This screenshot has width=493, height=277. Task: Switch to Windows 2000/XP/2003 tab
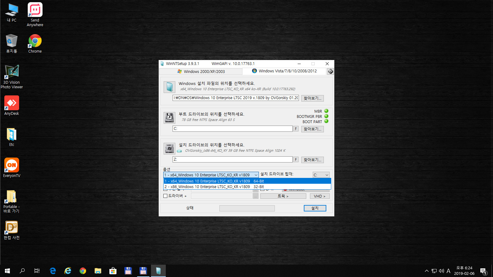click(x=201, y=71)
